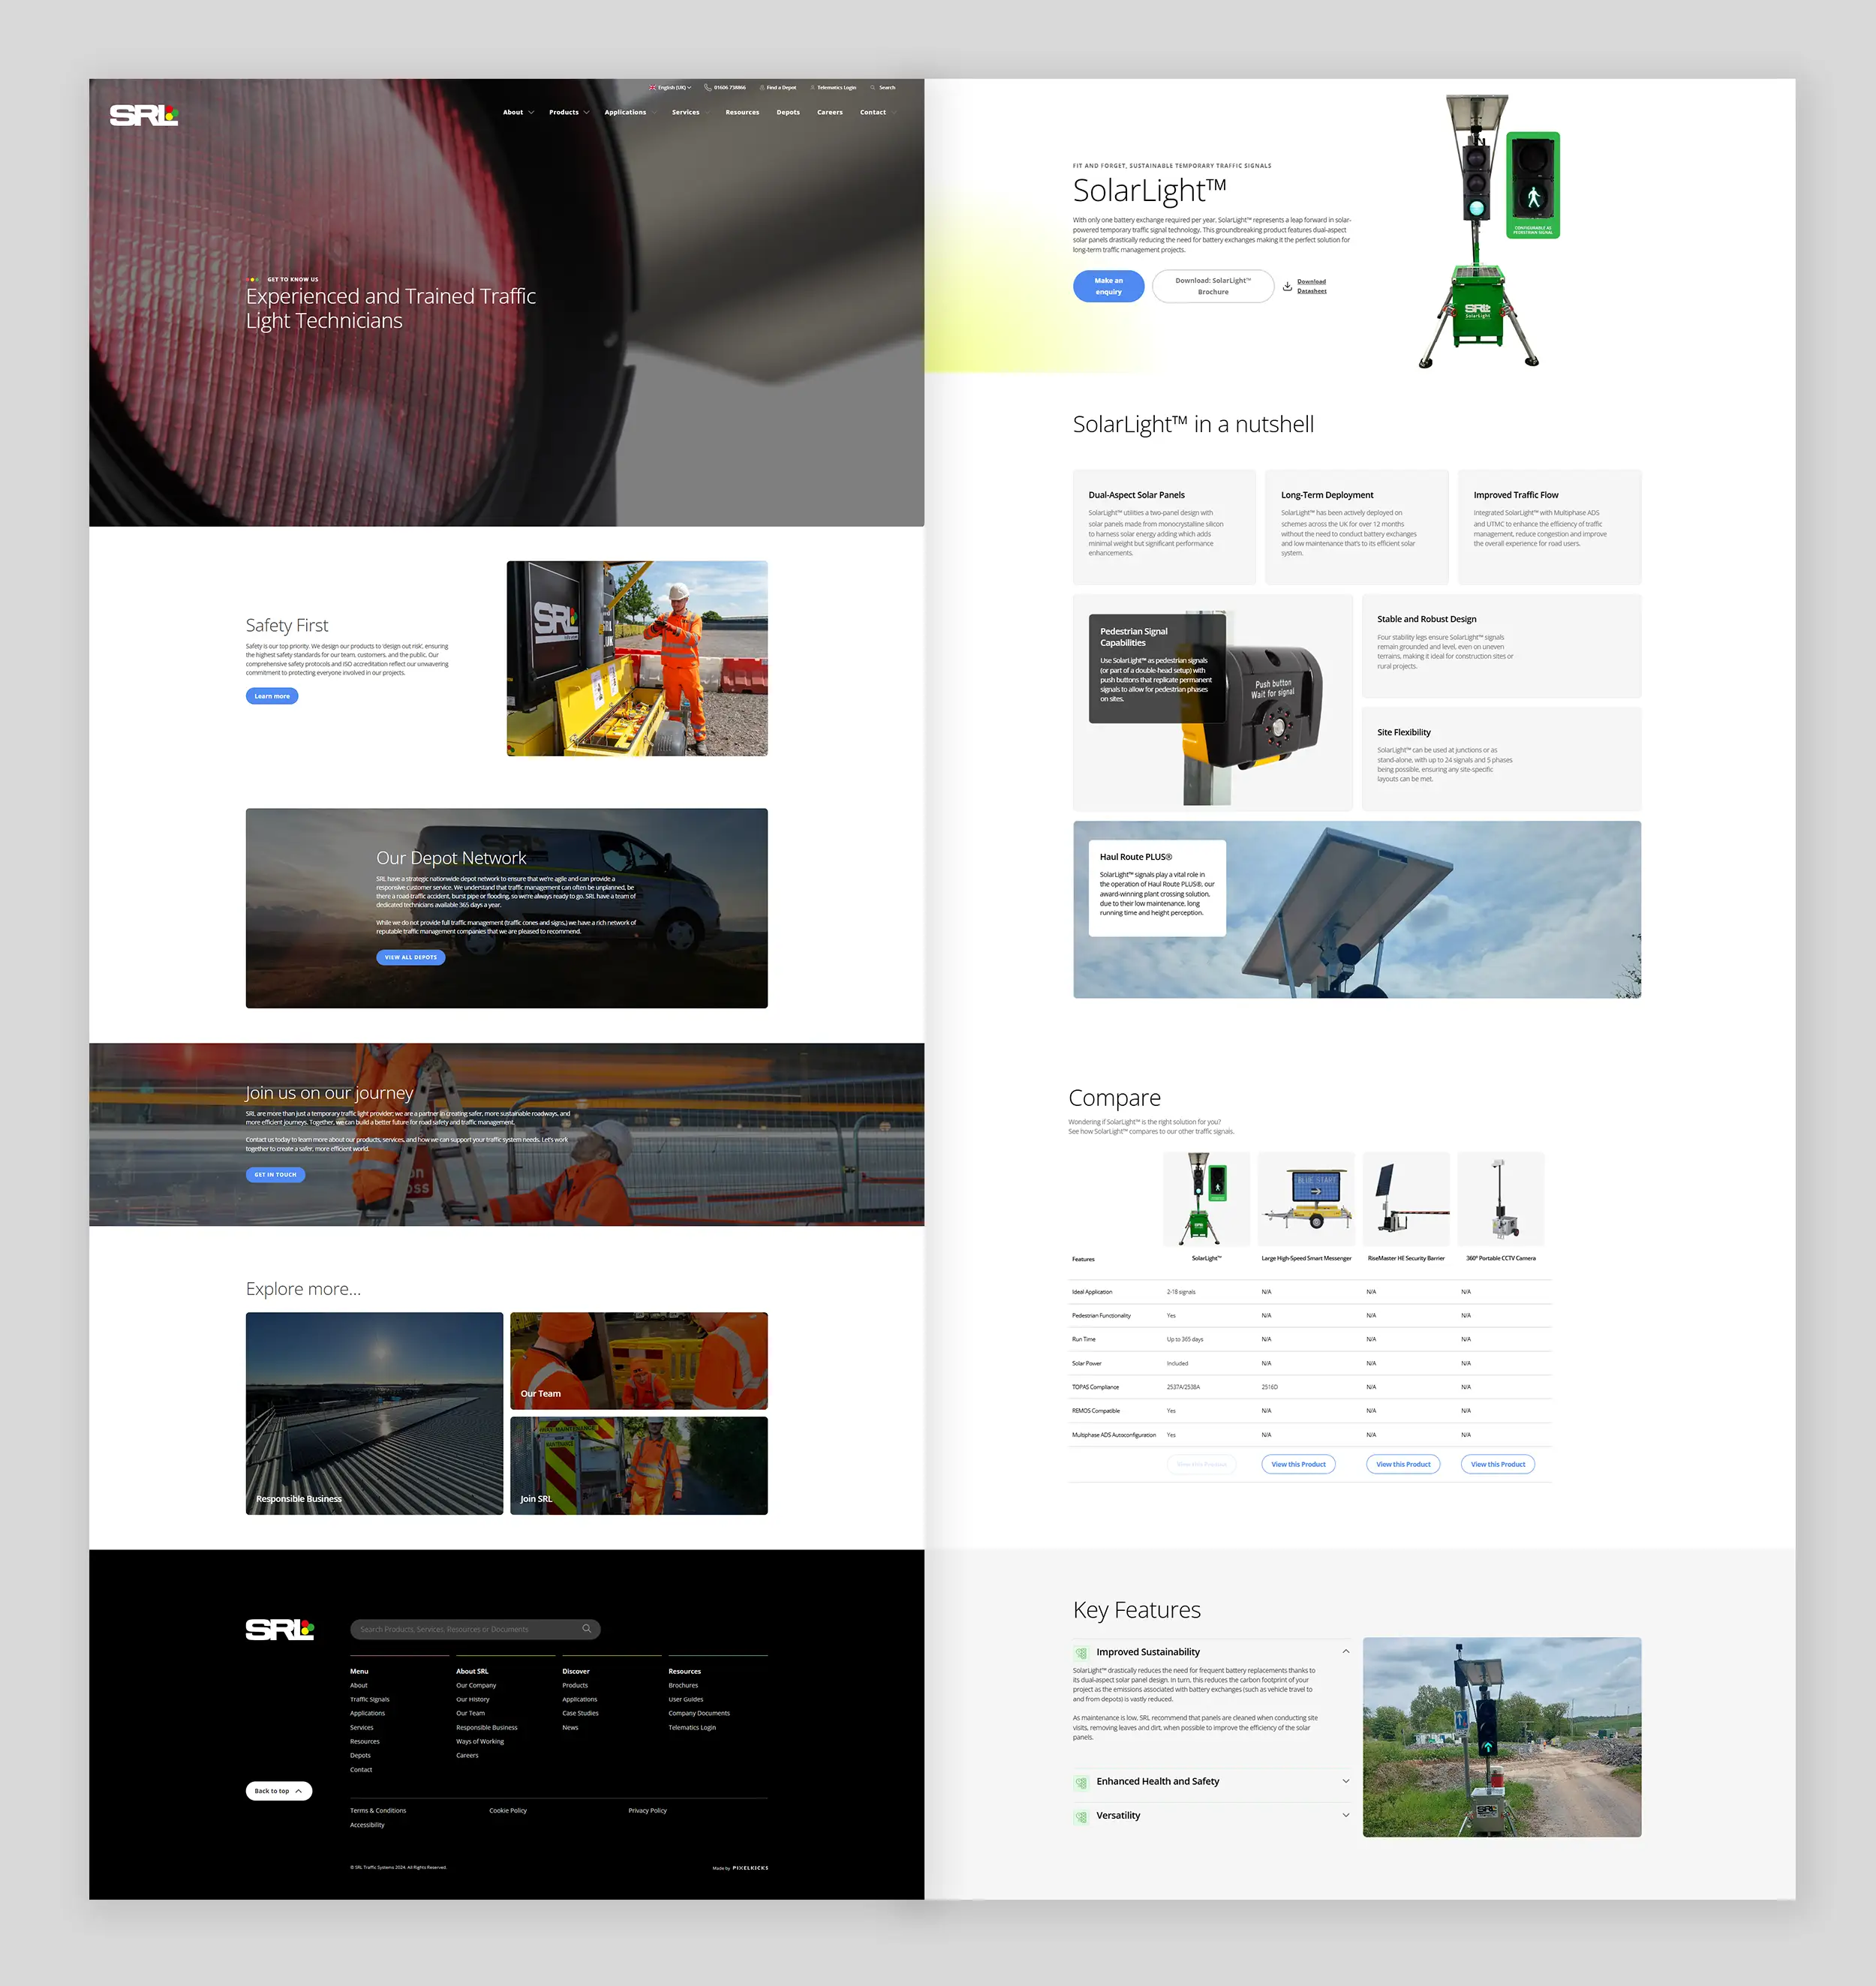The image size is (1876, 1986).
Task: Click the footer search magnifier icon
Action: coord(587,1629)
